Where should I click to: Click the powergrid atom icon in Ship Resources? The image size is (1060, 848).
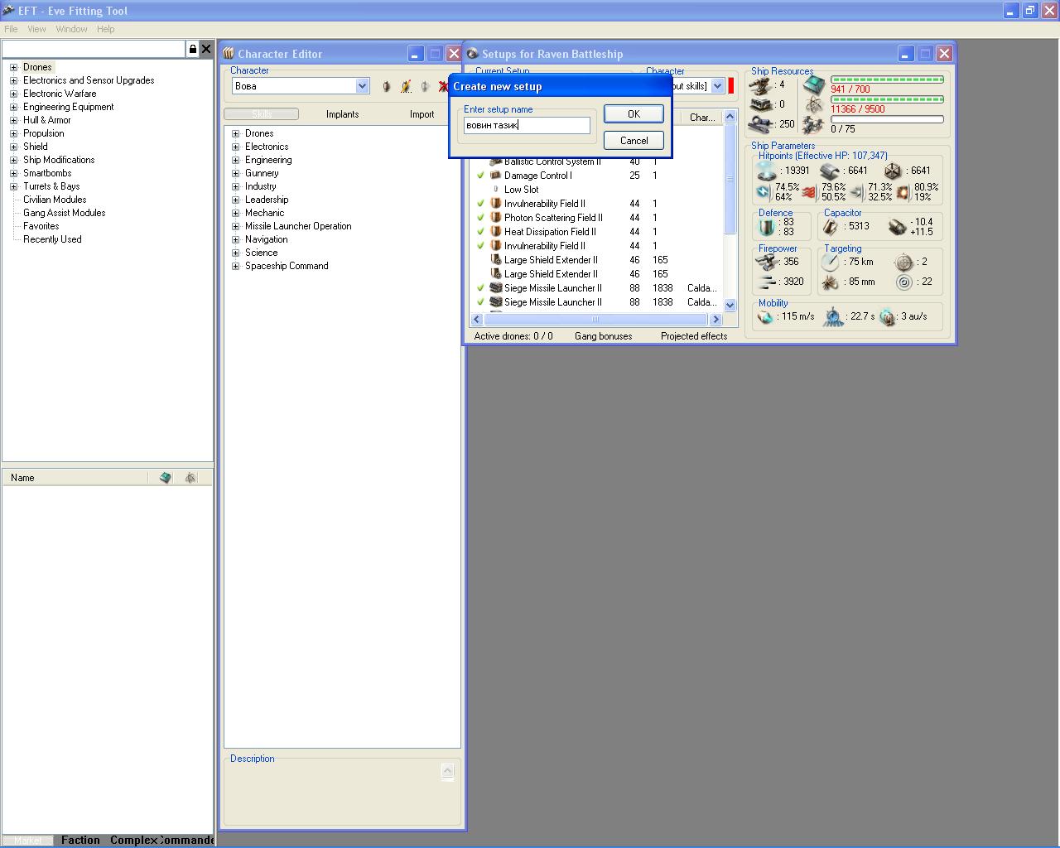(x=814, y=105)
